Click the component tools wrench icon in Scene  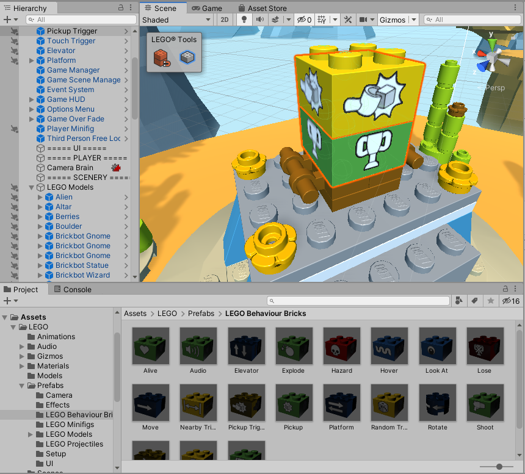(x=349, y=20)
